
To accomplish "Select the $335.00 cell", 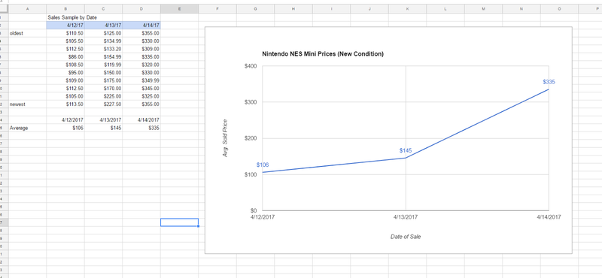I will pyautogui.click(x=141, y=57).
